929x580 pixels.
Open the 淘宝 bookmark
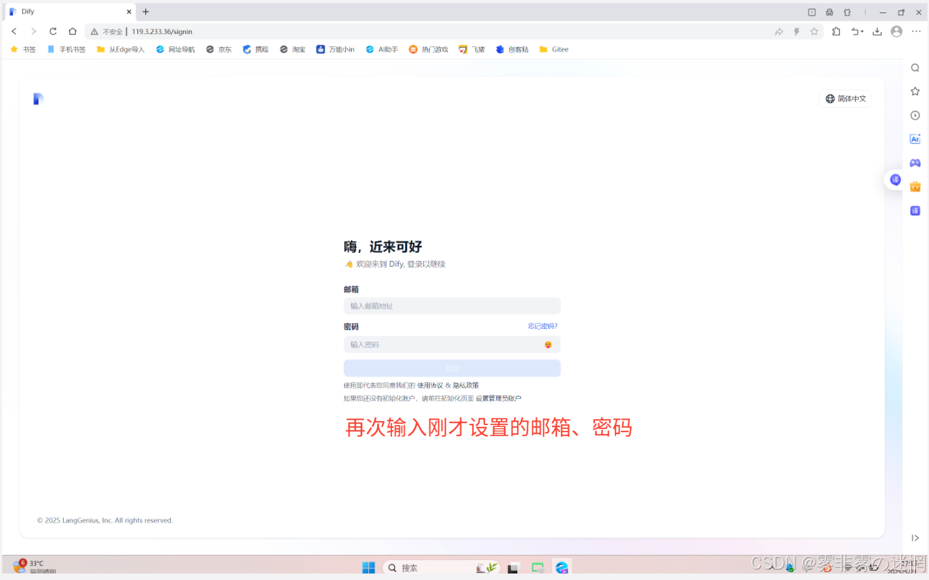point(293,50)
